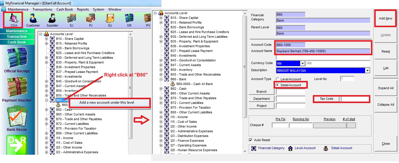This screenshot has width=399, height=163.
Task: Open the Transactions menu
Action: 42,9
